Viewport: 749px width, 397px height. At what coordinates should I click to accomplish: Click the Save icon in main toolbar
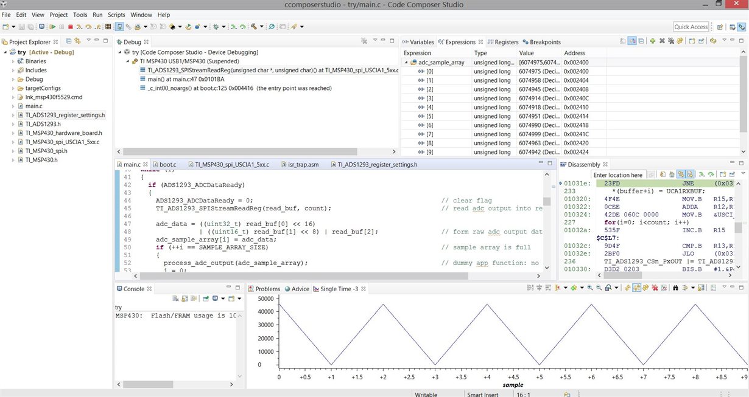pyautogui.click(x=22, y=27)
